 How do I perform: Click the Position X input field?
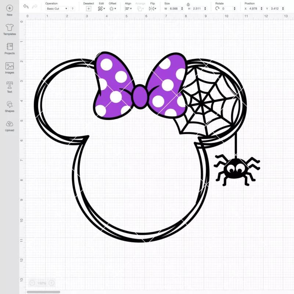(x=254, y=8)
